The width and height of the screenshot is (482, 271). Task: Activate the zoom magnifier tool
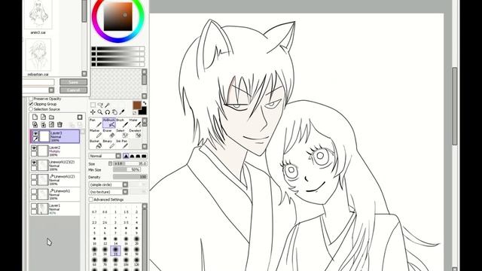100,112
